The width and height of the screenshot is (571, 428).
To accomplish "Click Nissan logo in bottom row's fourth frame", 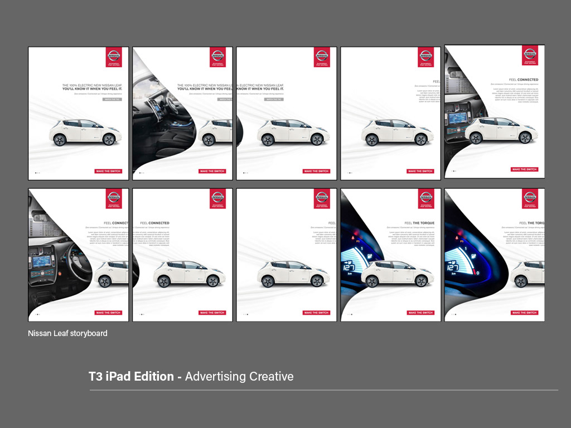I will pyautogui.click(x=426, y=199).
